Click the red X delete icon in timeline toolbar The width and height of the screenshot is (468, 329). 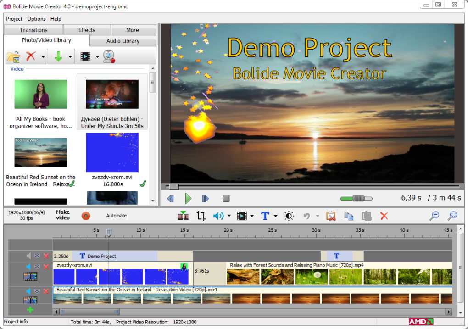coord(384,216)
